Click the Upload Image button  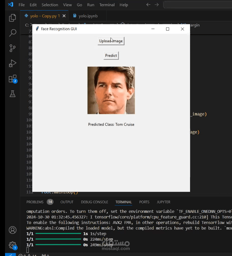coord(111,41)
